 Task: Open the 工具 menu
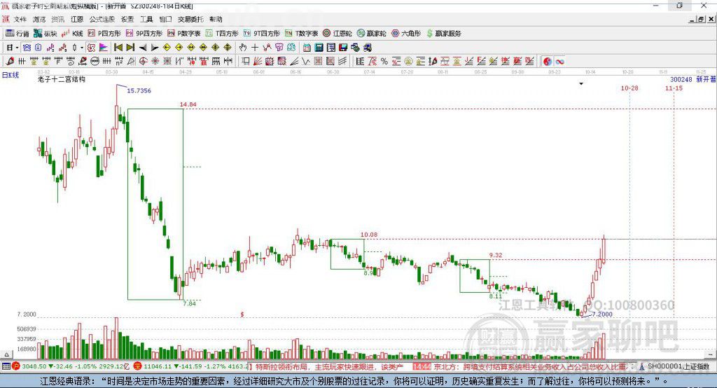tap(146, 19)
